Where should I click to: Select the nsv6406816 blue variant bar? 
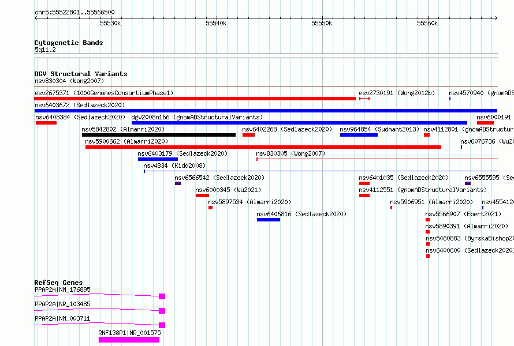click(269, 220)
